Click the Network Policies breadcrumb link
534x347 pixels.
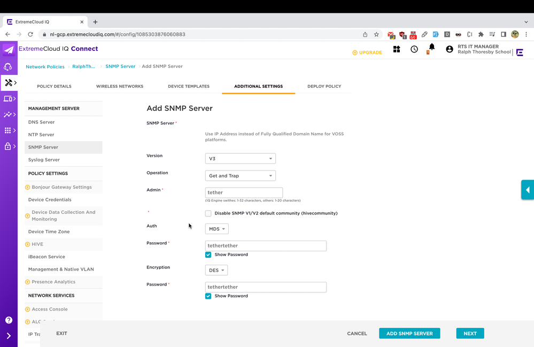click(x=45, y=67)
